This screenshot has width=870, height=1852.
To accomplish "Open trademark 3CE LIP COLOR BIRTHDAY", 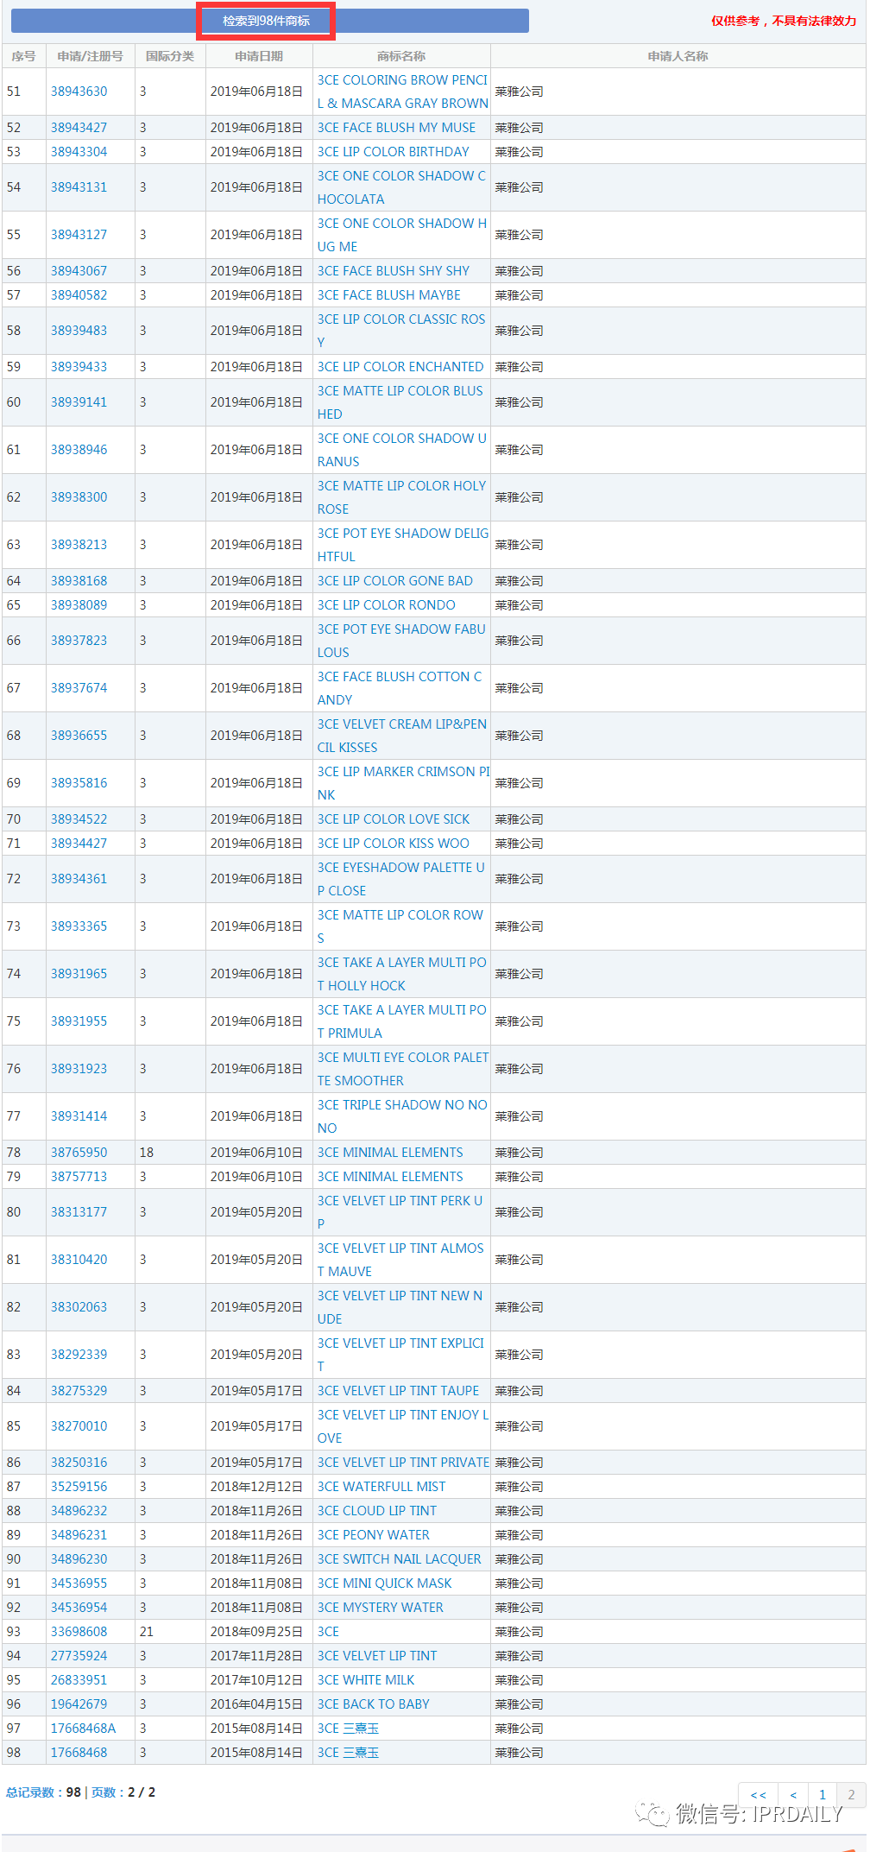I will click(394, 152).
